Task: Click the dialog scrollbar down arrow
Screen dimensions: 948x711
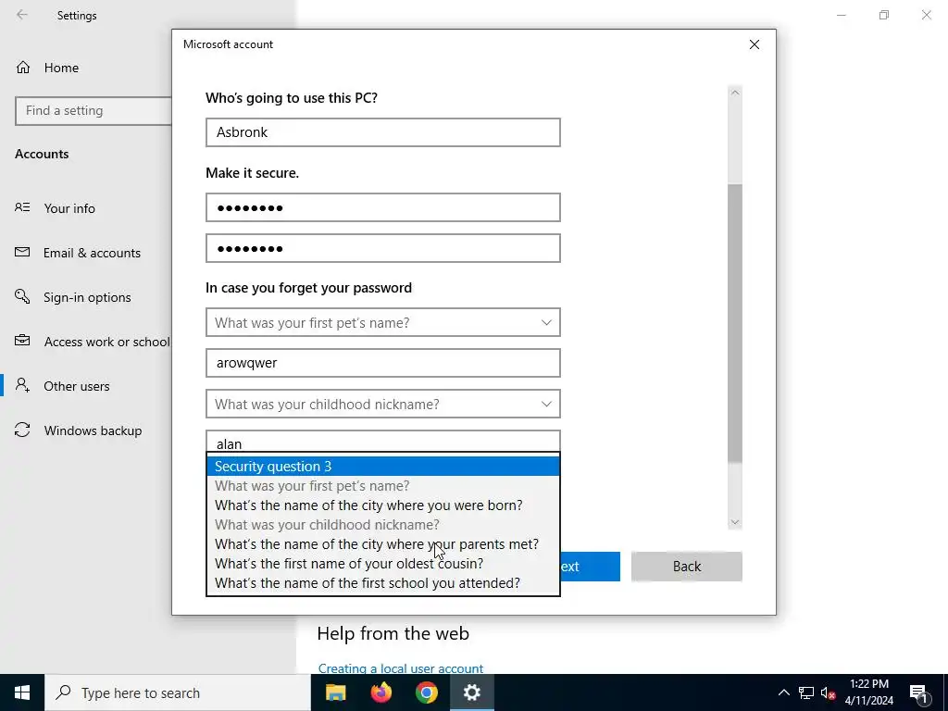Action: [734, 522]
